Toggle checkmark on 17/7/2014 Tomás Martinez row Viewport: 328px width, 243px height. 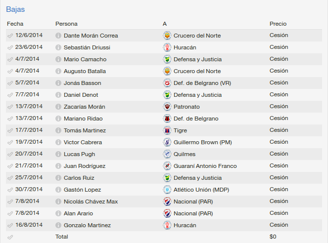10,130
